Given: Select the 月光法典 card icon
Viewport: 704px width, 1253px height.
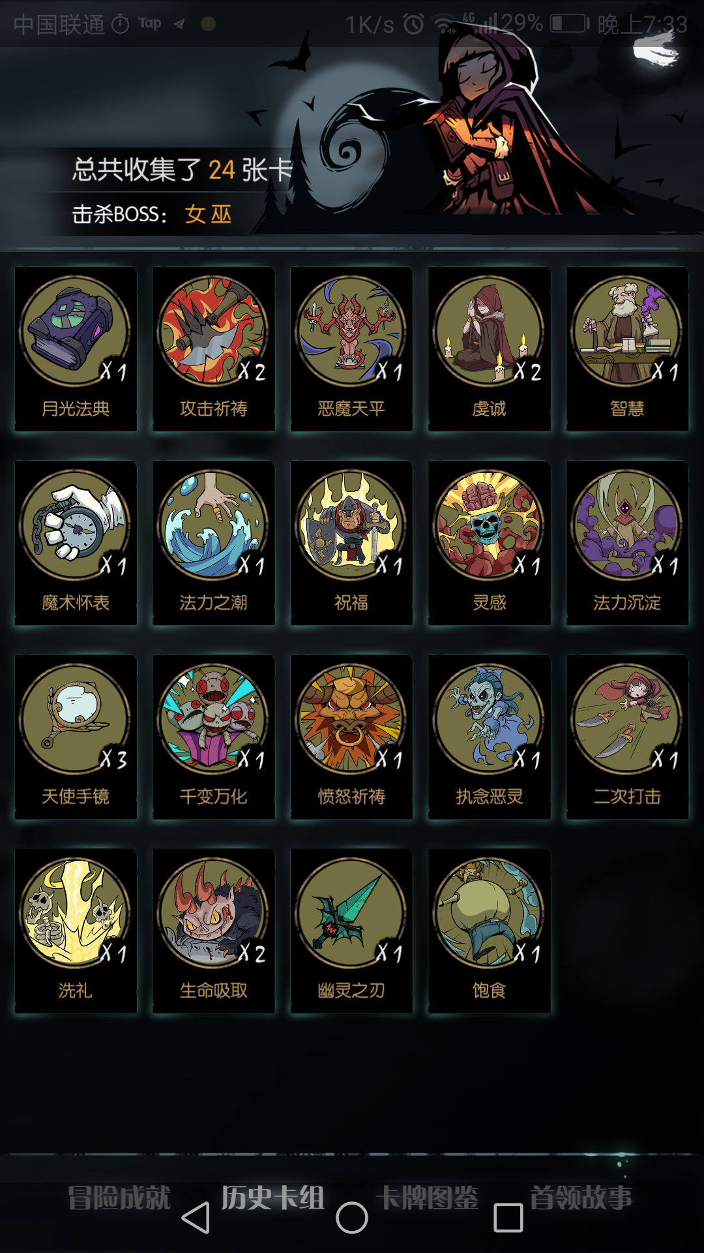Looking at the screenshot, I should (76, 348).
